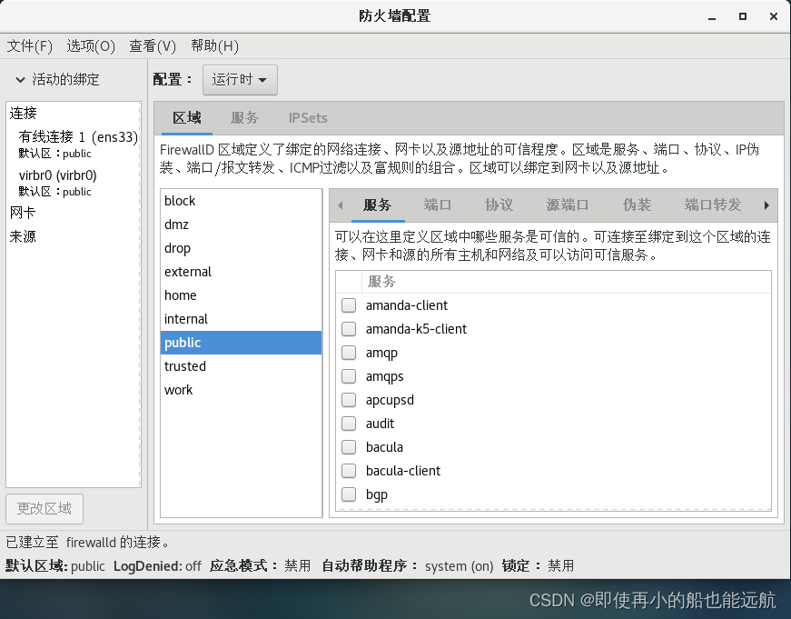Switch to the 区域 top tab

point(187,118)
